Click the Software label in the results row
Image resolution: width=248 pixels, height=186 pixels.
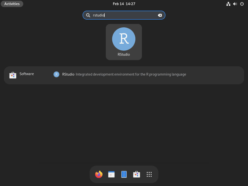[x=27, y=74]
